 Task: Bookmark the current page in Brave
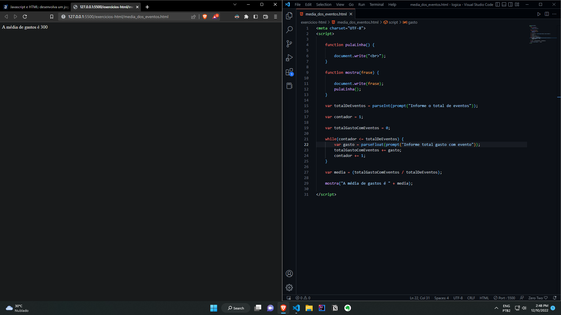pyautogui.click(x=52, y=17)
